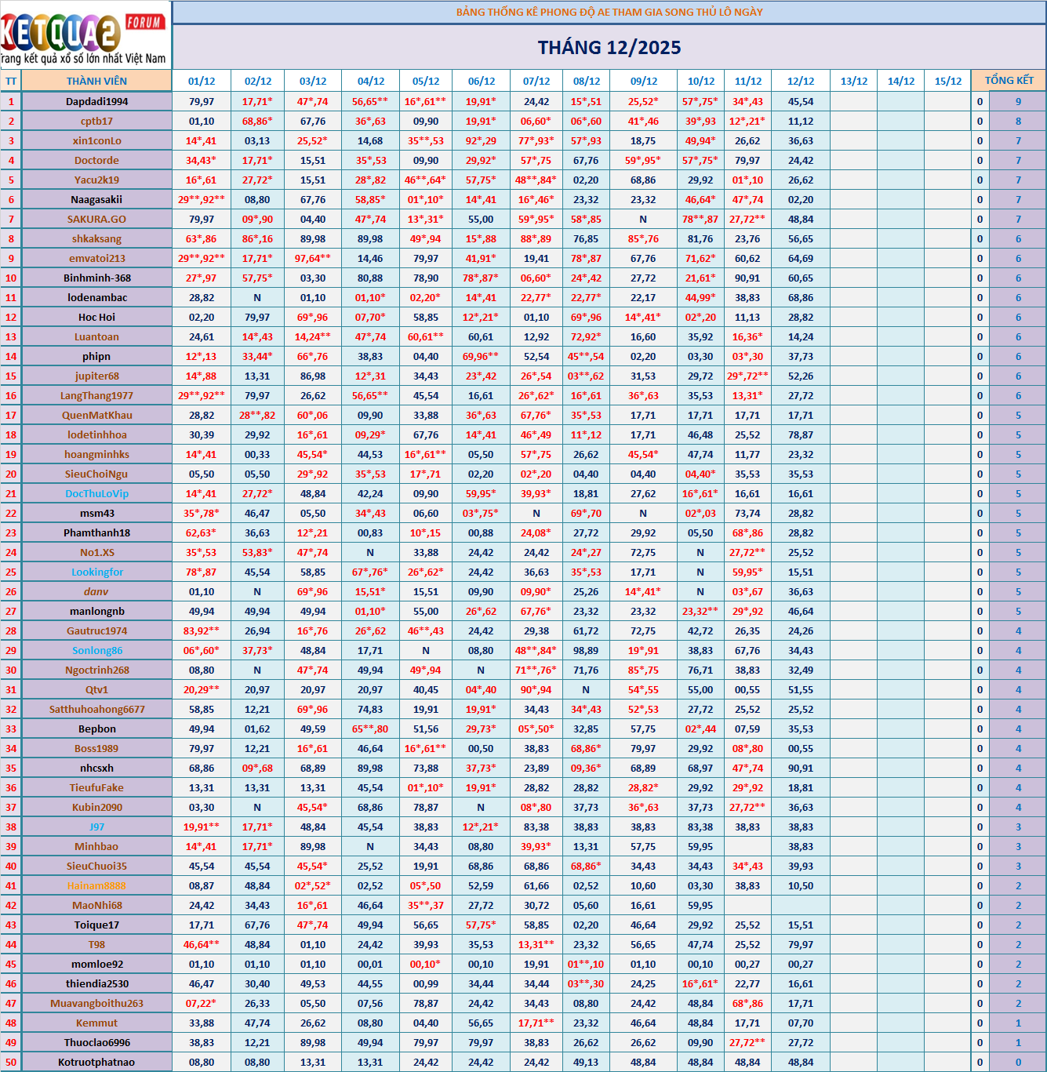
Task: Open the orange member name Hainam8888
Action: point(96,885)
